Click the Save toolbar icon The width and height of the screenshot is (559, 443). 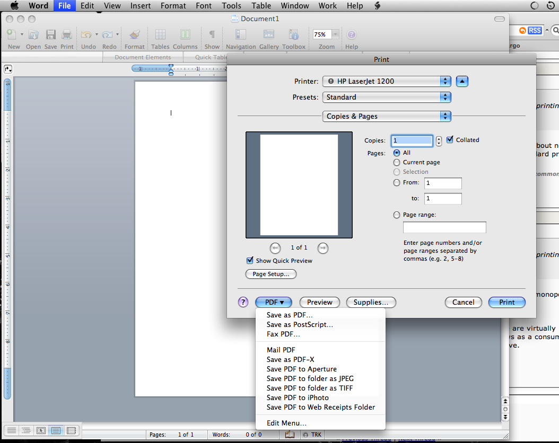(50, 34)
